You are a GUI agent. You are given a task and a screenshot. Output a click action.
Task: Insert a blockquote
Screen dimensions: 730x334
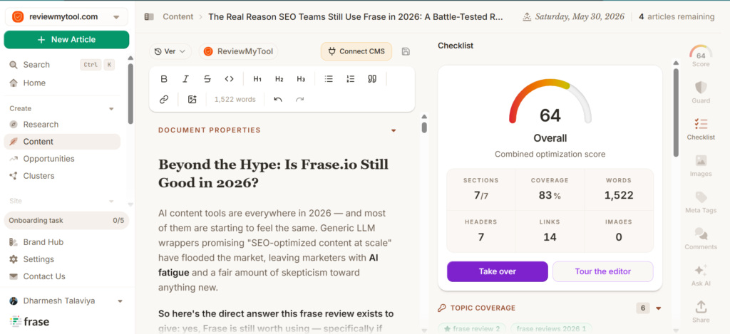[372, 79]
